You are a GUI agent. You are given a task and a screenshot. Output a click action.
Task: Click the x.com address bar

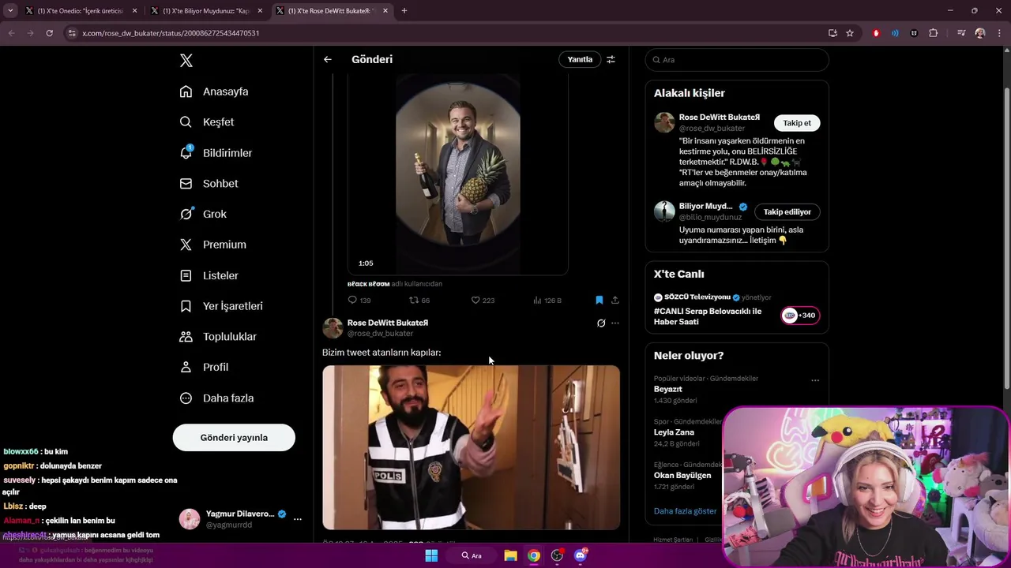click(442, 33)
